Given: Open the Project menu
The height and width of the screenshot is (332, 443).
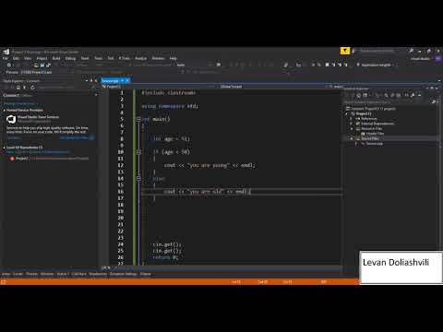Looking at the screenshot, I should (42, 58).
